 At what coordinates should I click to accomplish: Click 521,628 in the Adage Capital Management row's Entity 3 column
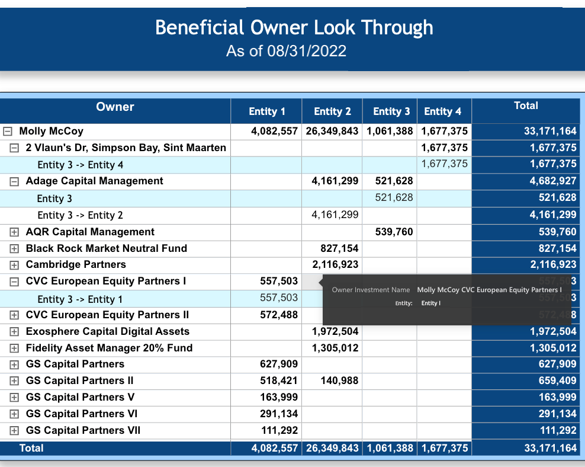click(x=394, y=181)
